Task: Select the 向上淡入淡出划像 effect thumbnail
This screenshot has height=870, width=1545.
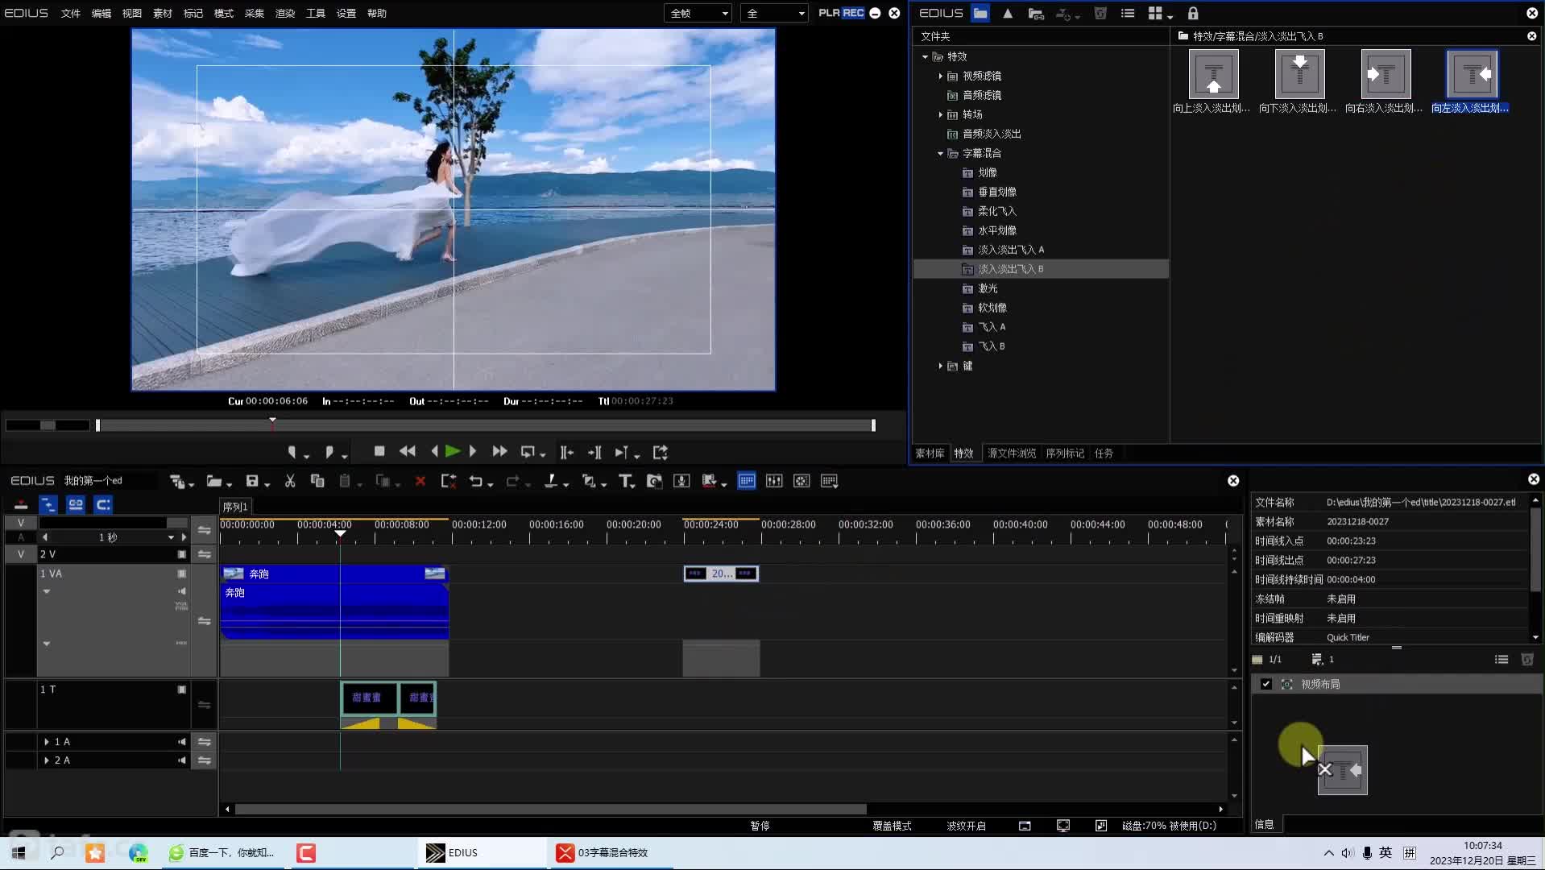Action: click(x=1213, y=75)
